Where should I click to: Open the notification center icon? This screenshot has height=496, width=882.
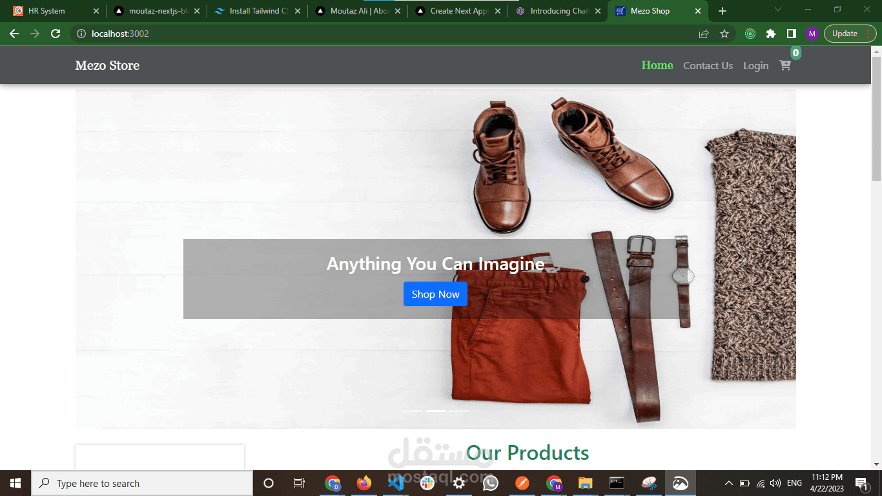coord(861,483)
